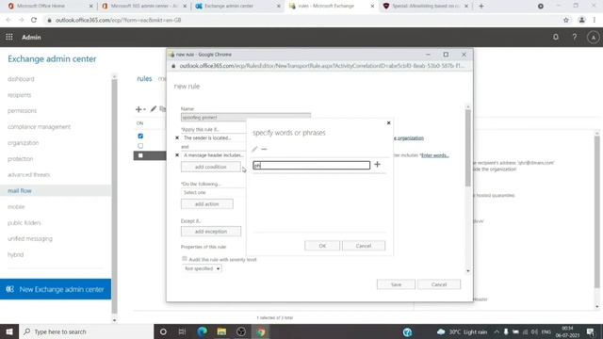Open the account profile avatar

pyautogui.click(x=593, y=38)
